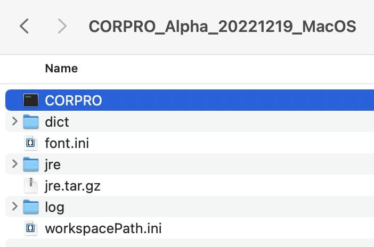Select the log folder name
Screen dimensions: 374x247
pyautogui.click(x=55, y=207)
